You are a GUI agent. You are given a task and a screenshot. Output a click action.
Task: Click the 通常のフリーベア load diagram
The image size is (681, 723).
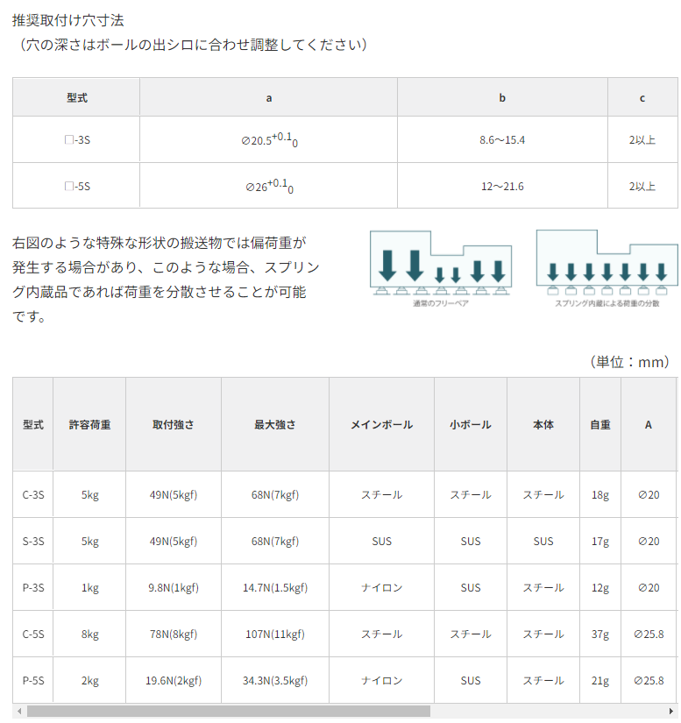point(440,267)
